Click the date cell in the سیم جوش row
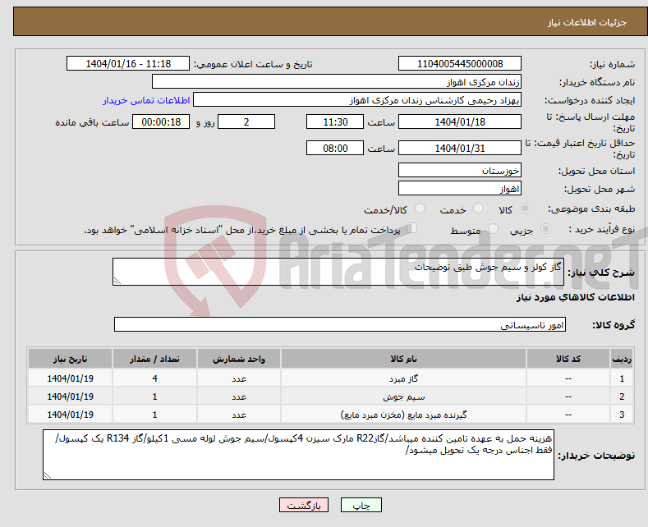 click(70, 396)
